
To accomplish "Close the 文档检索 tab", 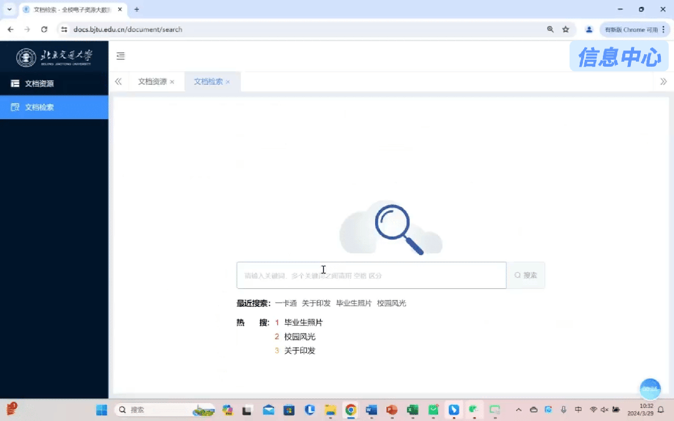I will (x=228, y=82).
